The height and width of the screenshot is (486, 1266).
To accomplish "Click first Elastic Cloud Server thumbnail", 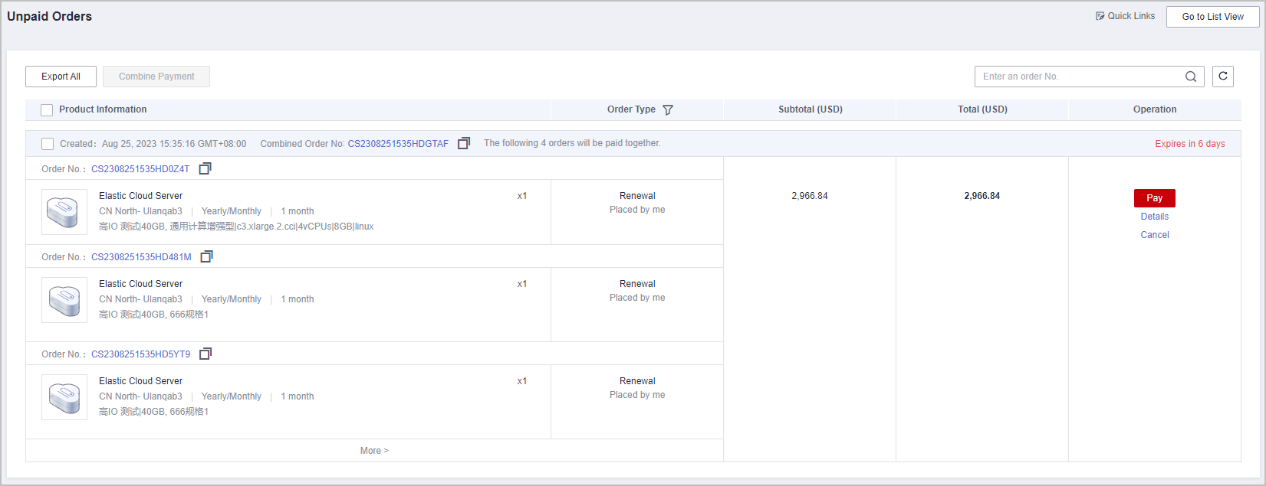I will tap(64, 212).
